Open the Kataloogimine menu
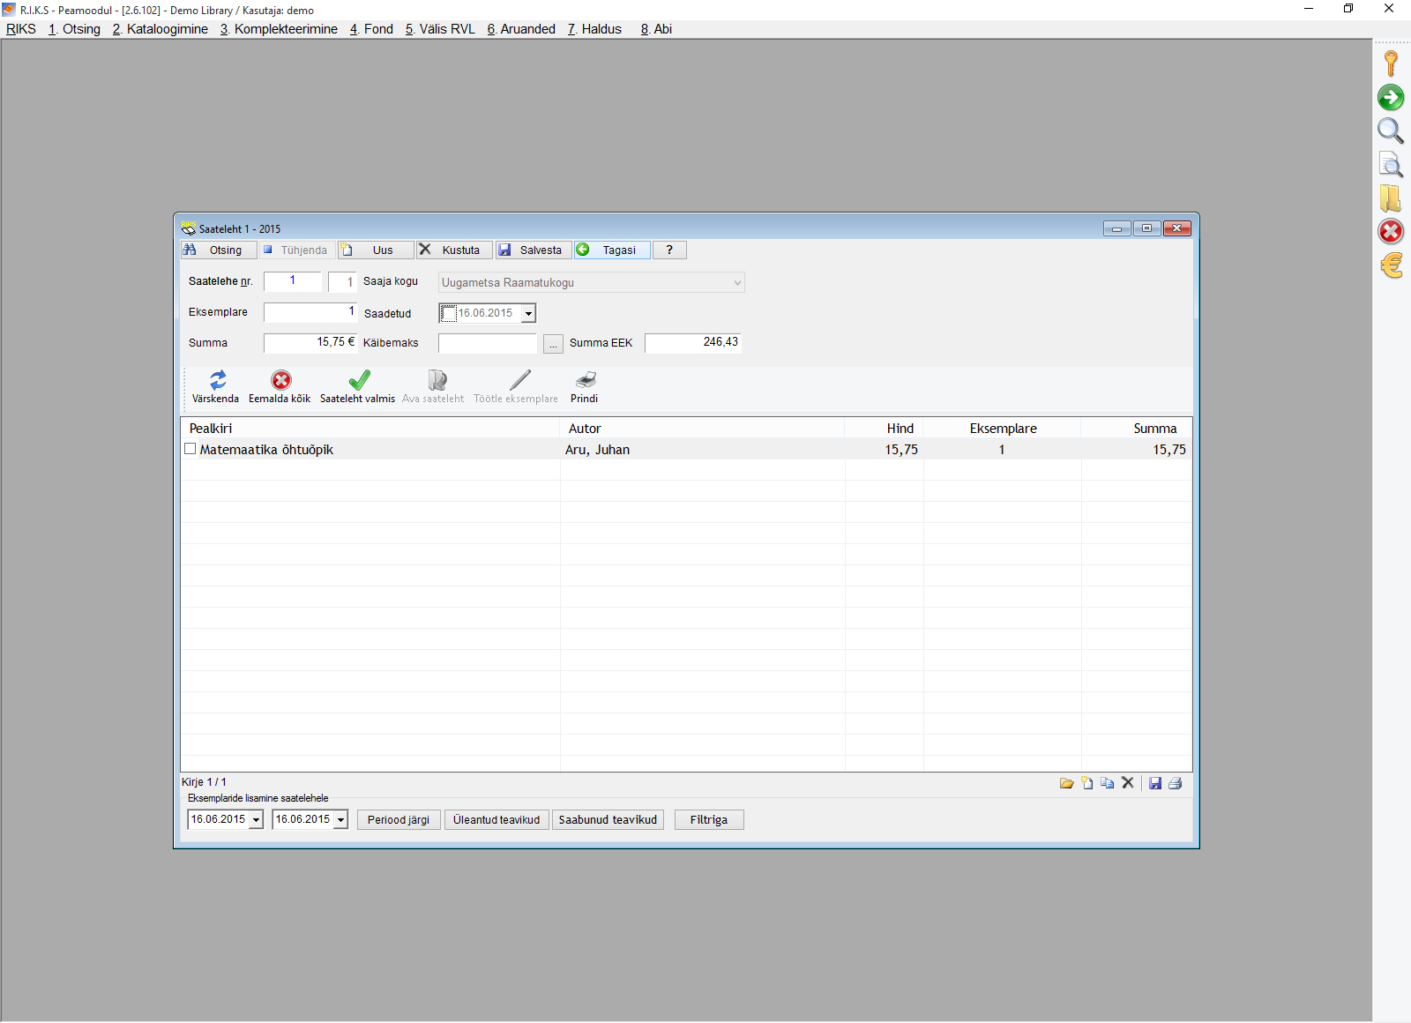The width and height of the screenshot is (1411, 1023). [x=161, y=29]
